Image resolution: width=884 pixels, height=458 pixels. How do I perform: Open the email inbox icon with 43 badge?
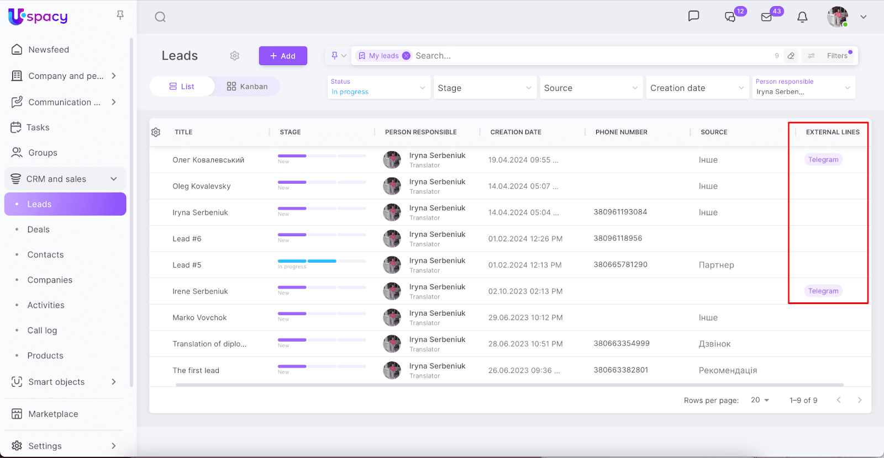tap(767, 17)
